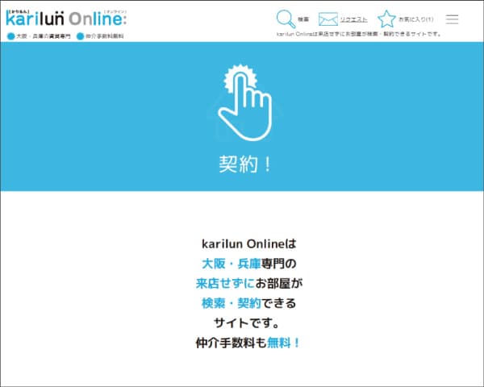Screen dimensions: 484x387
Task: Click the 検索・契約 highlighted text
Action: point(232,303)
